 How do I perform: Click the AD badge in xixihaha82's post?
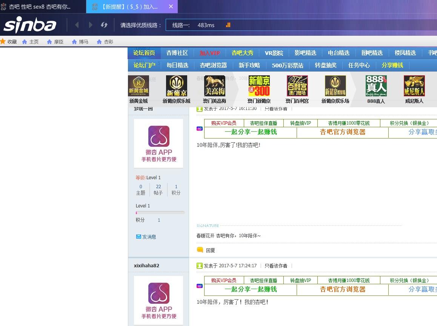click(200, 286)
